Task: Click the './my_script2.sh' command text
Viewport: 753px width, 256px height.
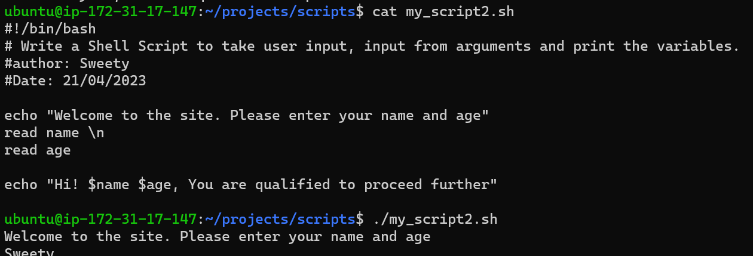Action: tap(434, 220)
